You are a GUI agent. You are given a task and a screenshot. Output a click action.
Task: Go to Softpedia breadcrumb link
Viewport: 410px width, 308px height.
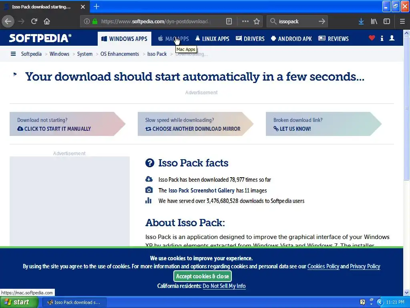pos(31,54)
